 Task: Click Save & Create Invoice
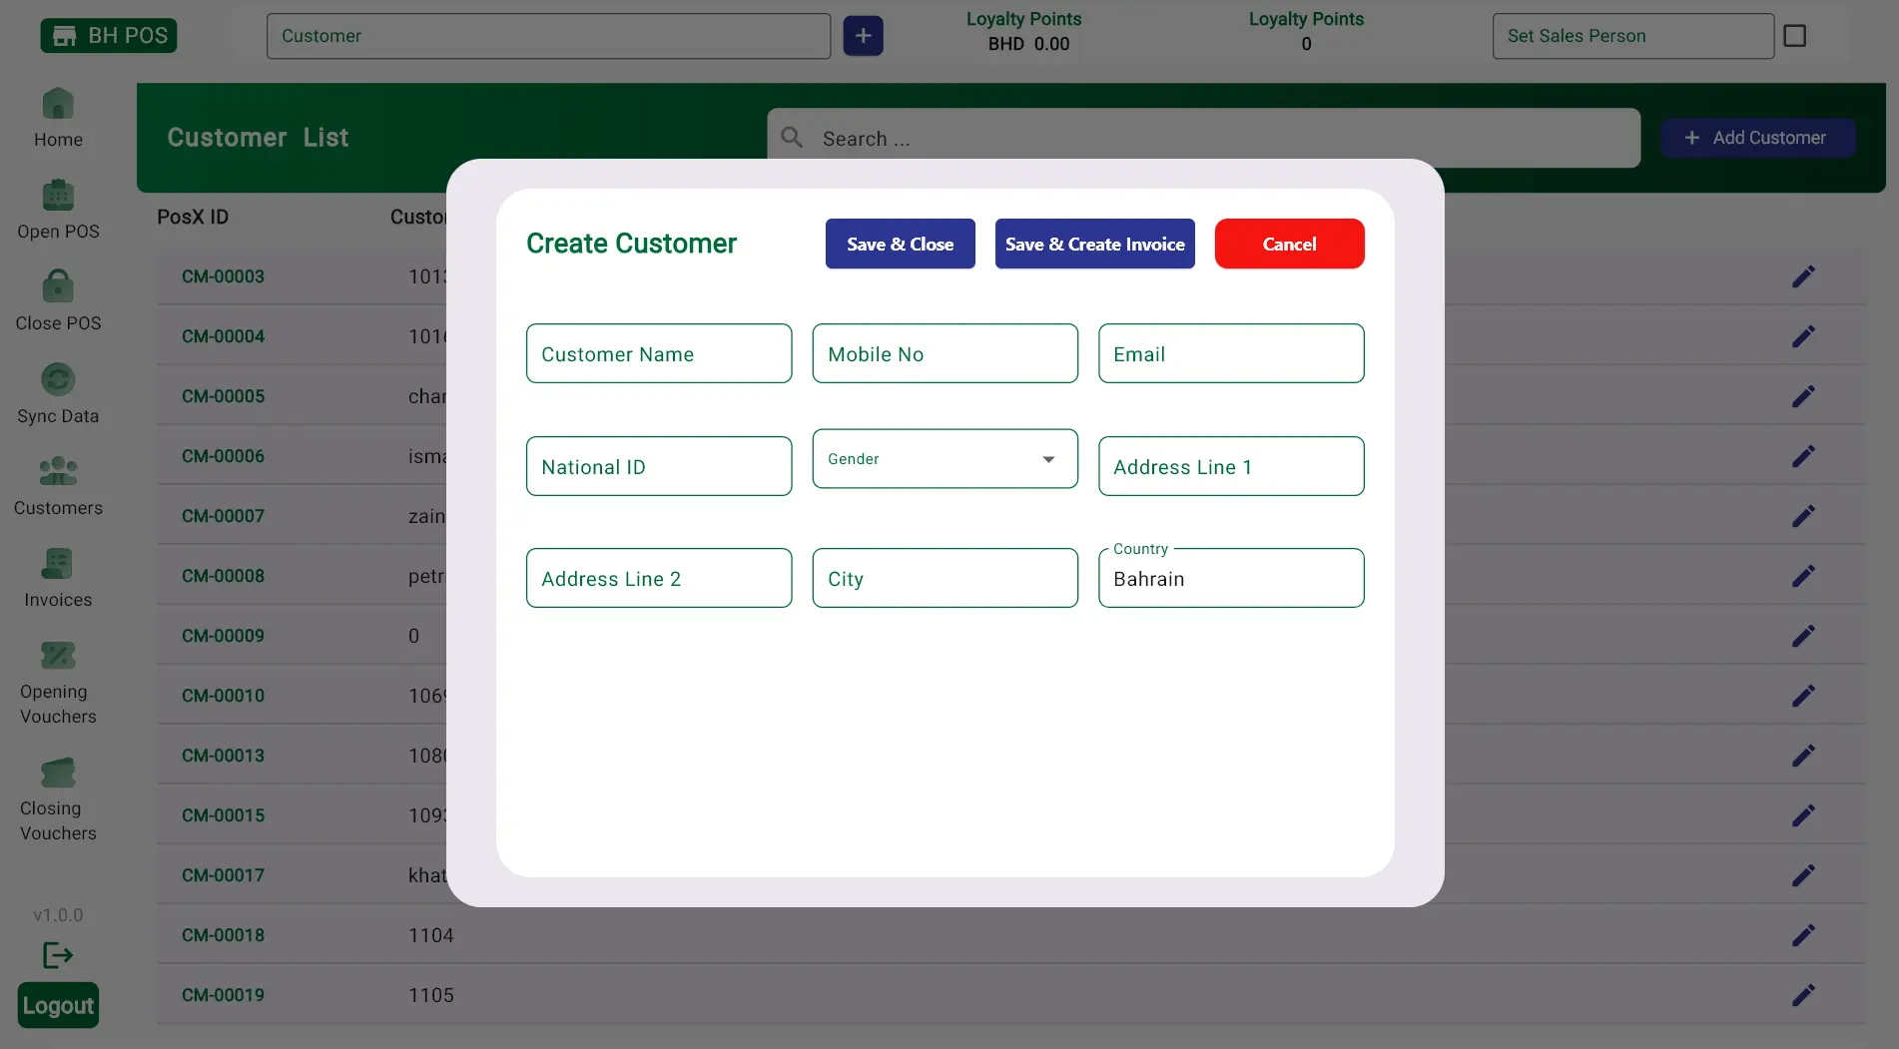coord(1094,244)
